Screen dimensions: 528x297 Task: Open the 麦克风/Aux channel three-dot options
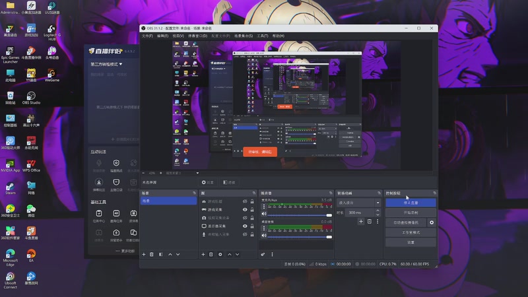click(x=263, y=207)
